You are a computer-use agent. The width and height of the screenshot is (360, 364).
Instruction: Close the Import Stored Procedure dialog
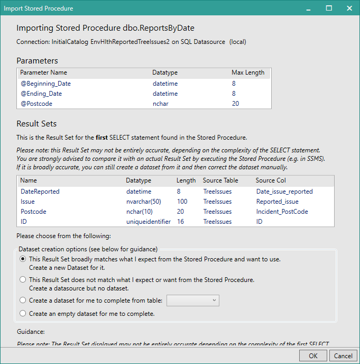click(x=349, y=8)
